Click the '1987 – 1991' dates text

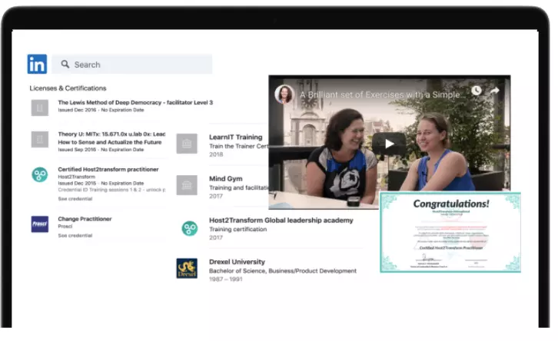pos(226,279)
